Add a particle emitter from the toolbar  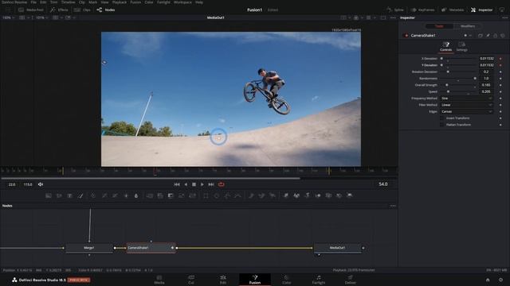tap(251, 195)
